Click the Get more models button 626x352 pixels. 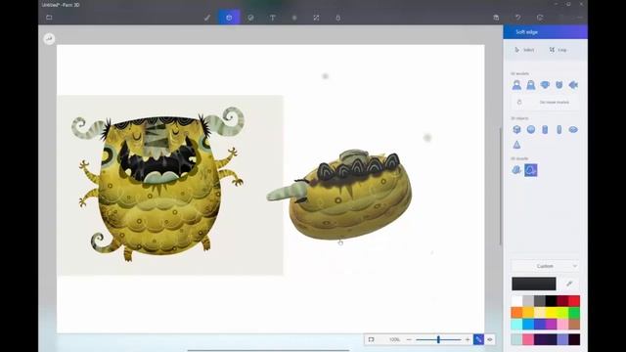[546, 103]
